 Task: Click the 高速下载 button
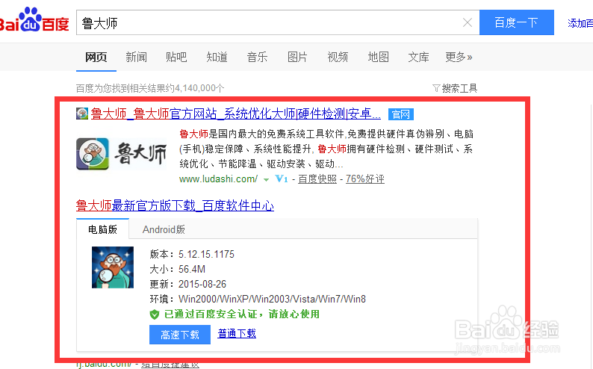180,335
